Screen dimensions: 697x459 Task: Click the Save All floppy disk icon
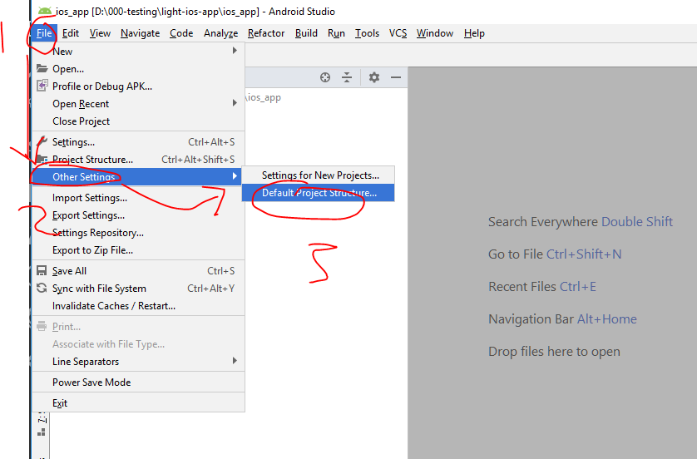(42, 270)
